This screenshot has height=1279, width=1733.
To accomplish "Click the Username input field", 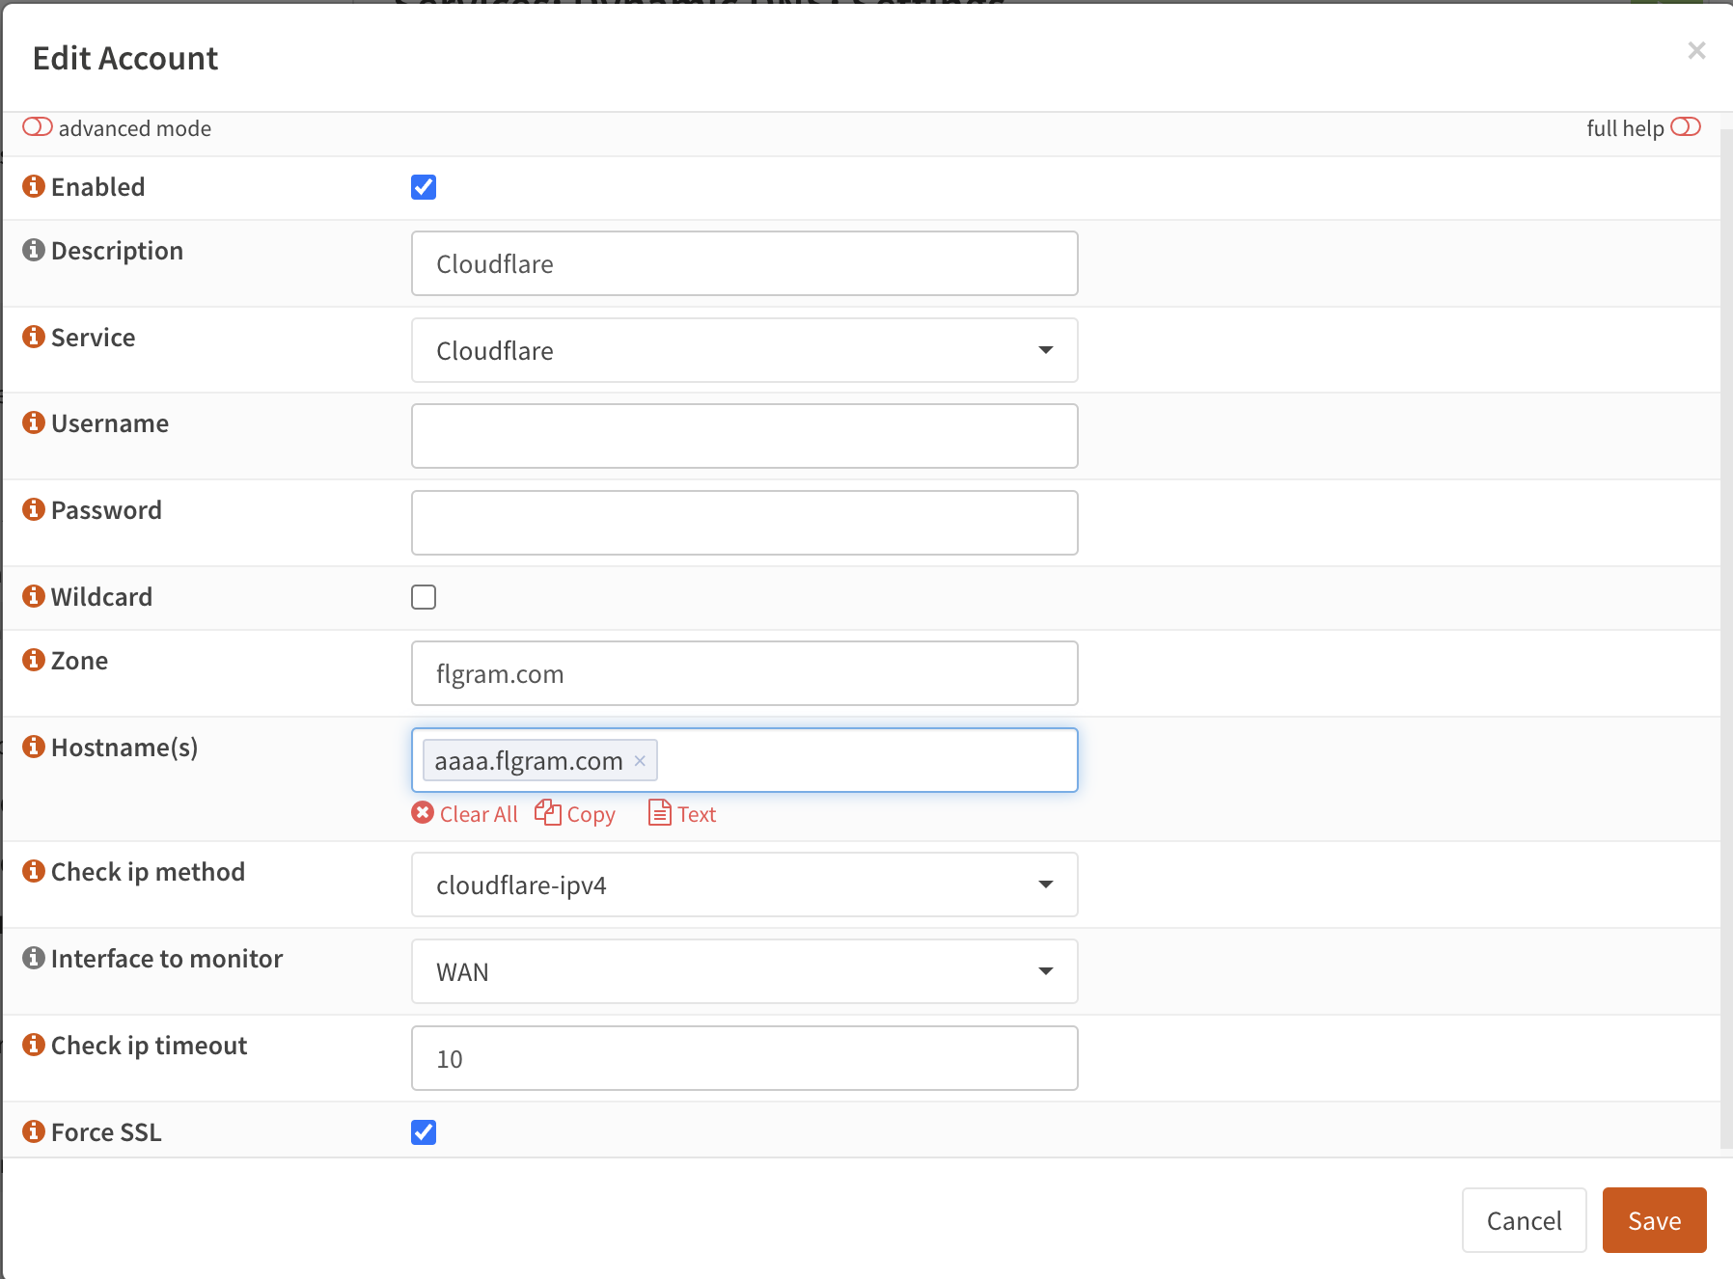I will click(x=745, y=436).
